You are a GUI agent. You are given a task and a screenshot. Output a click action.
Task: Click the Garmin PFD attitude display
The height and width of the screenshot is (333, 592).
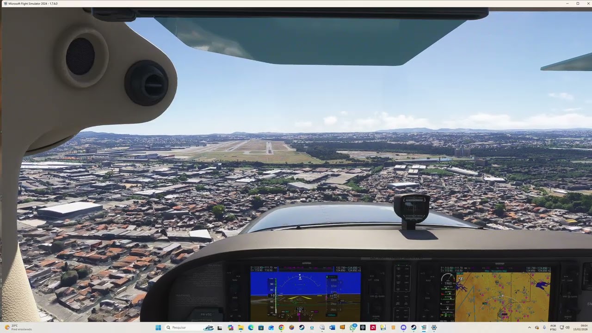tap(305, 294)
